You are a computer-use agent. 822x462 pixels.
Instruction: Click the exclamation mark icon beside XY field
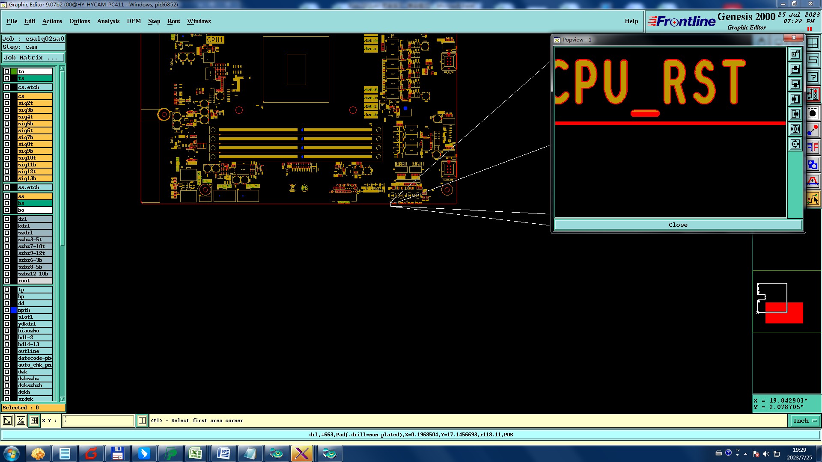tap(142, 421)
